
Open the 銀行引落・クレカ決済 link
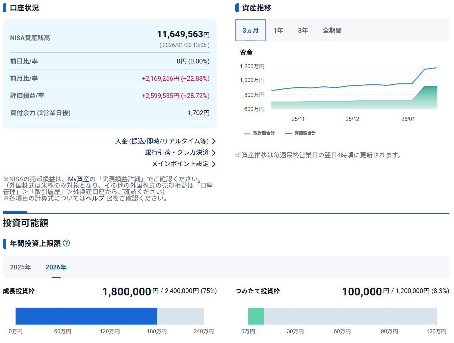pyautogui.click(x=177, y=152)
